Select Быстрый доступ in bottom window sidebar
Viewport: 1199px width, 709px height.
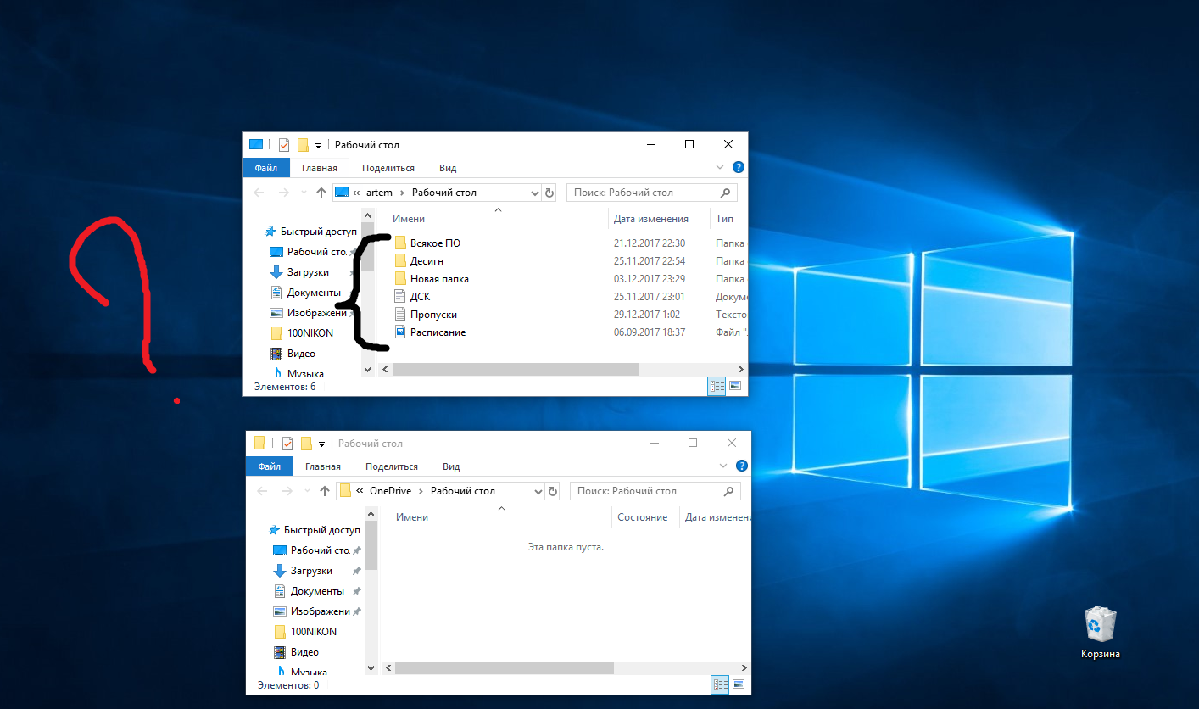tap(314, 530)
